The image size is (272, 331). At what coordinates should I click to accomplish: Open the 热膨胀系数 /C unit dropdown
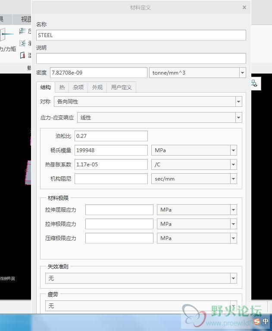point(233,165)
